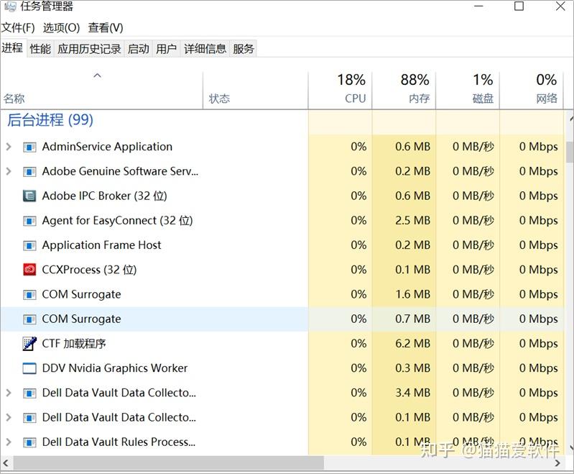This screenshot has height=474, width=574.
Task: Click the DDV Nvidia Graphics Worker icon
Action: (29, 368)
